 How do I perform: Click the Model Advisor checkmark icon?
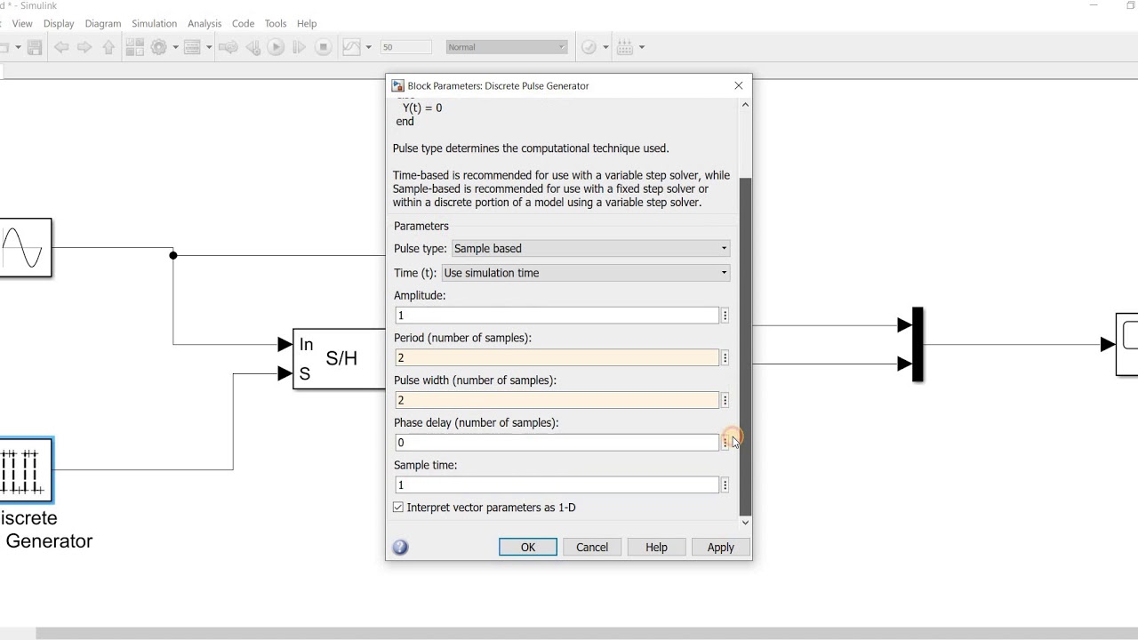[x=589, y=47]
